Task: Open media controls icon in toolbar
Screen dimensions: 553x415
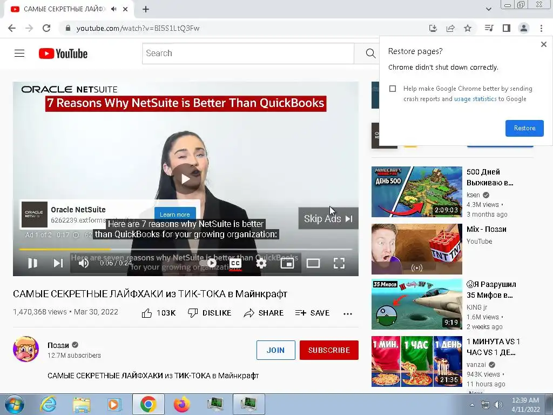Action: [489, 28]
